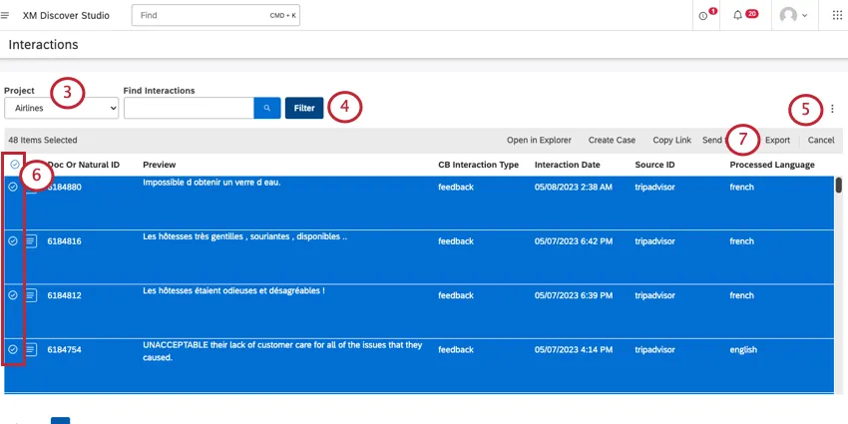Viewport: 848px width, 424px height.
Task: Open the three-dot options menu
Action: [x=833, y=110]
